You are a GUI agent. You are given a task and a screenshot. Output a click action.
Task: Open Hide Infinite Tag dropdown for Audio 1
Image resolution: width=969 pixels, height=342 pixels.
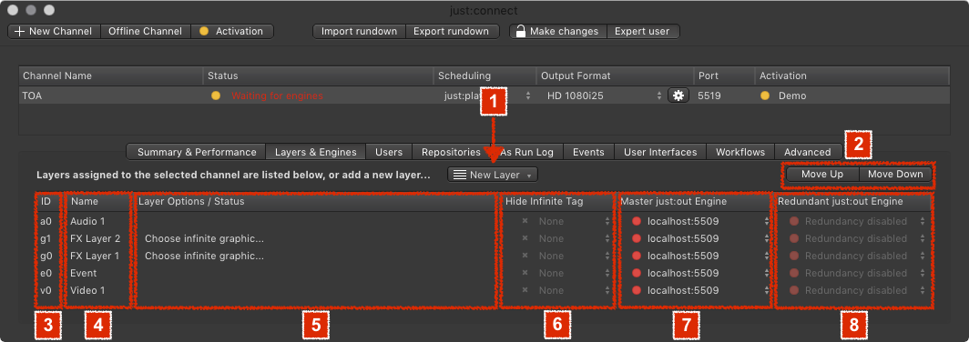pyautogui.click(x=566, y=221)
